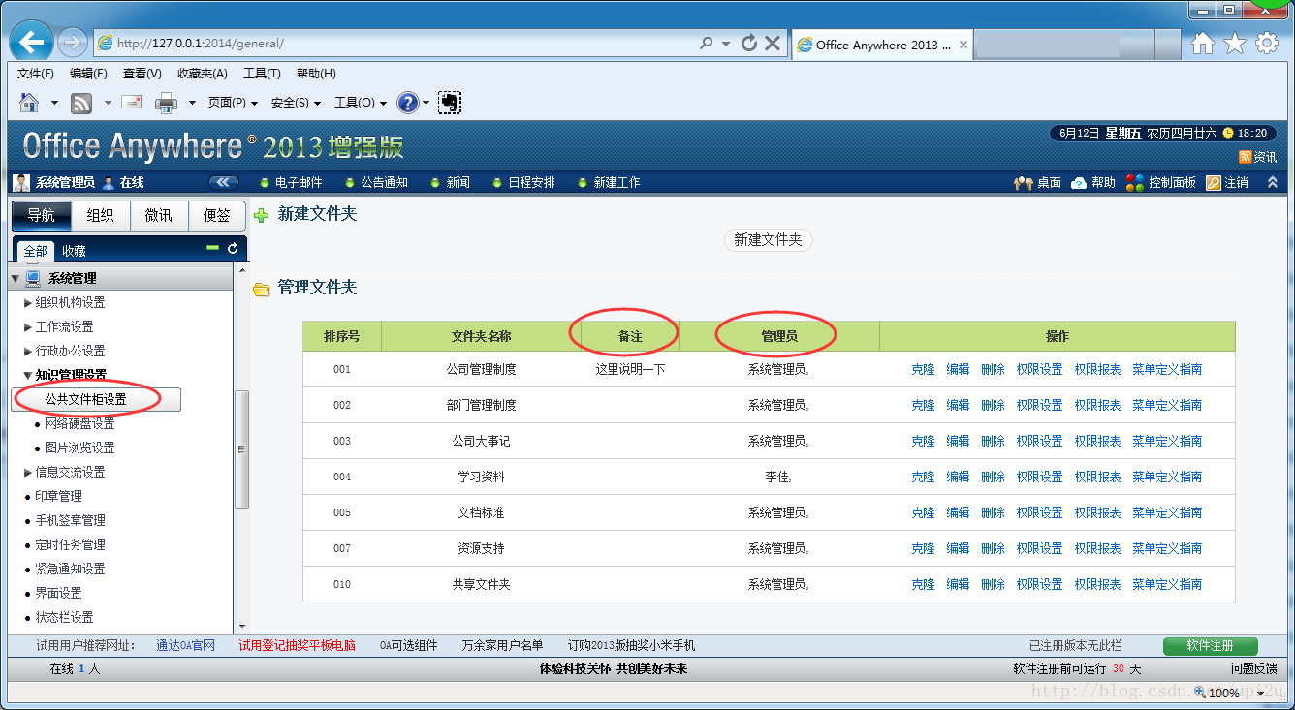Click 删除 for 公司大事记 row
The height and width of the screenshot is (710, 1295).
pos(993,441)
